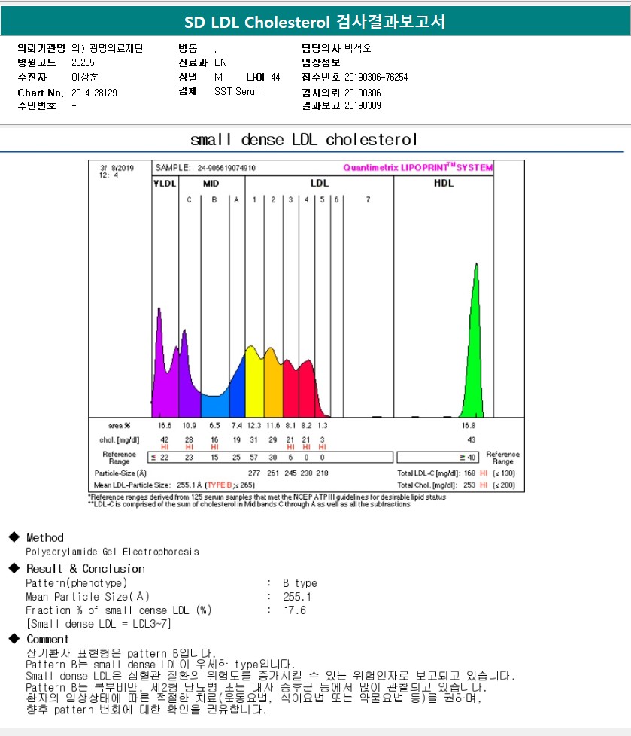
Task: Click the HDL column header in chart
Action: pos(443,183)
